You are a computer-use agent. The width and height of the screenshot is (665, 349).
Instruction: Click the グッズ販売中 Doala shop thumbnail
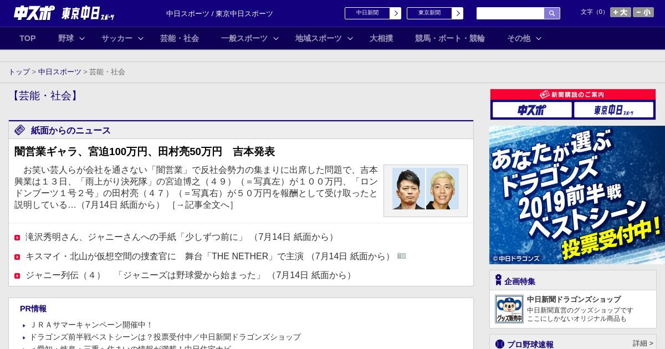pos(509,309)
